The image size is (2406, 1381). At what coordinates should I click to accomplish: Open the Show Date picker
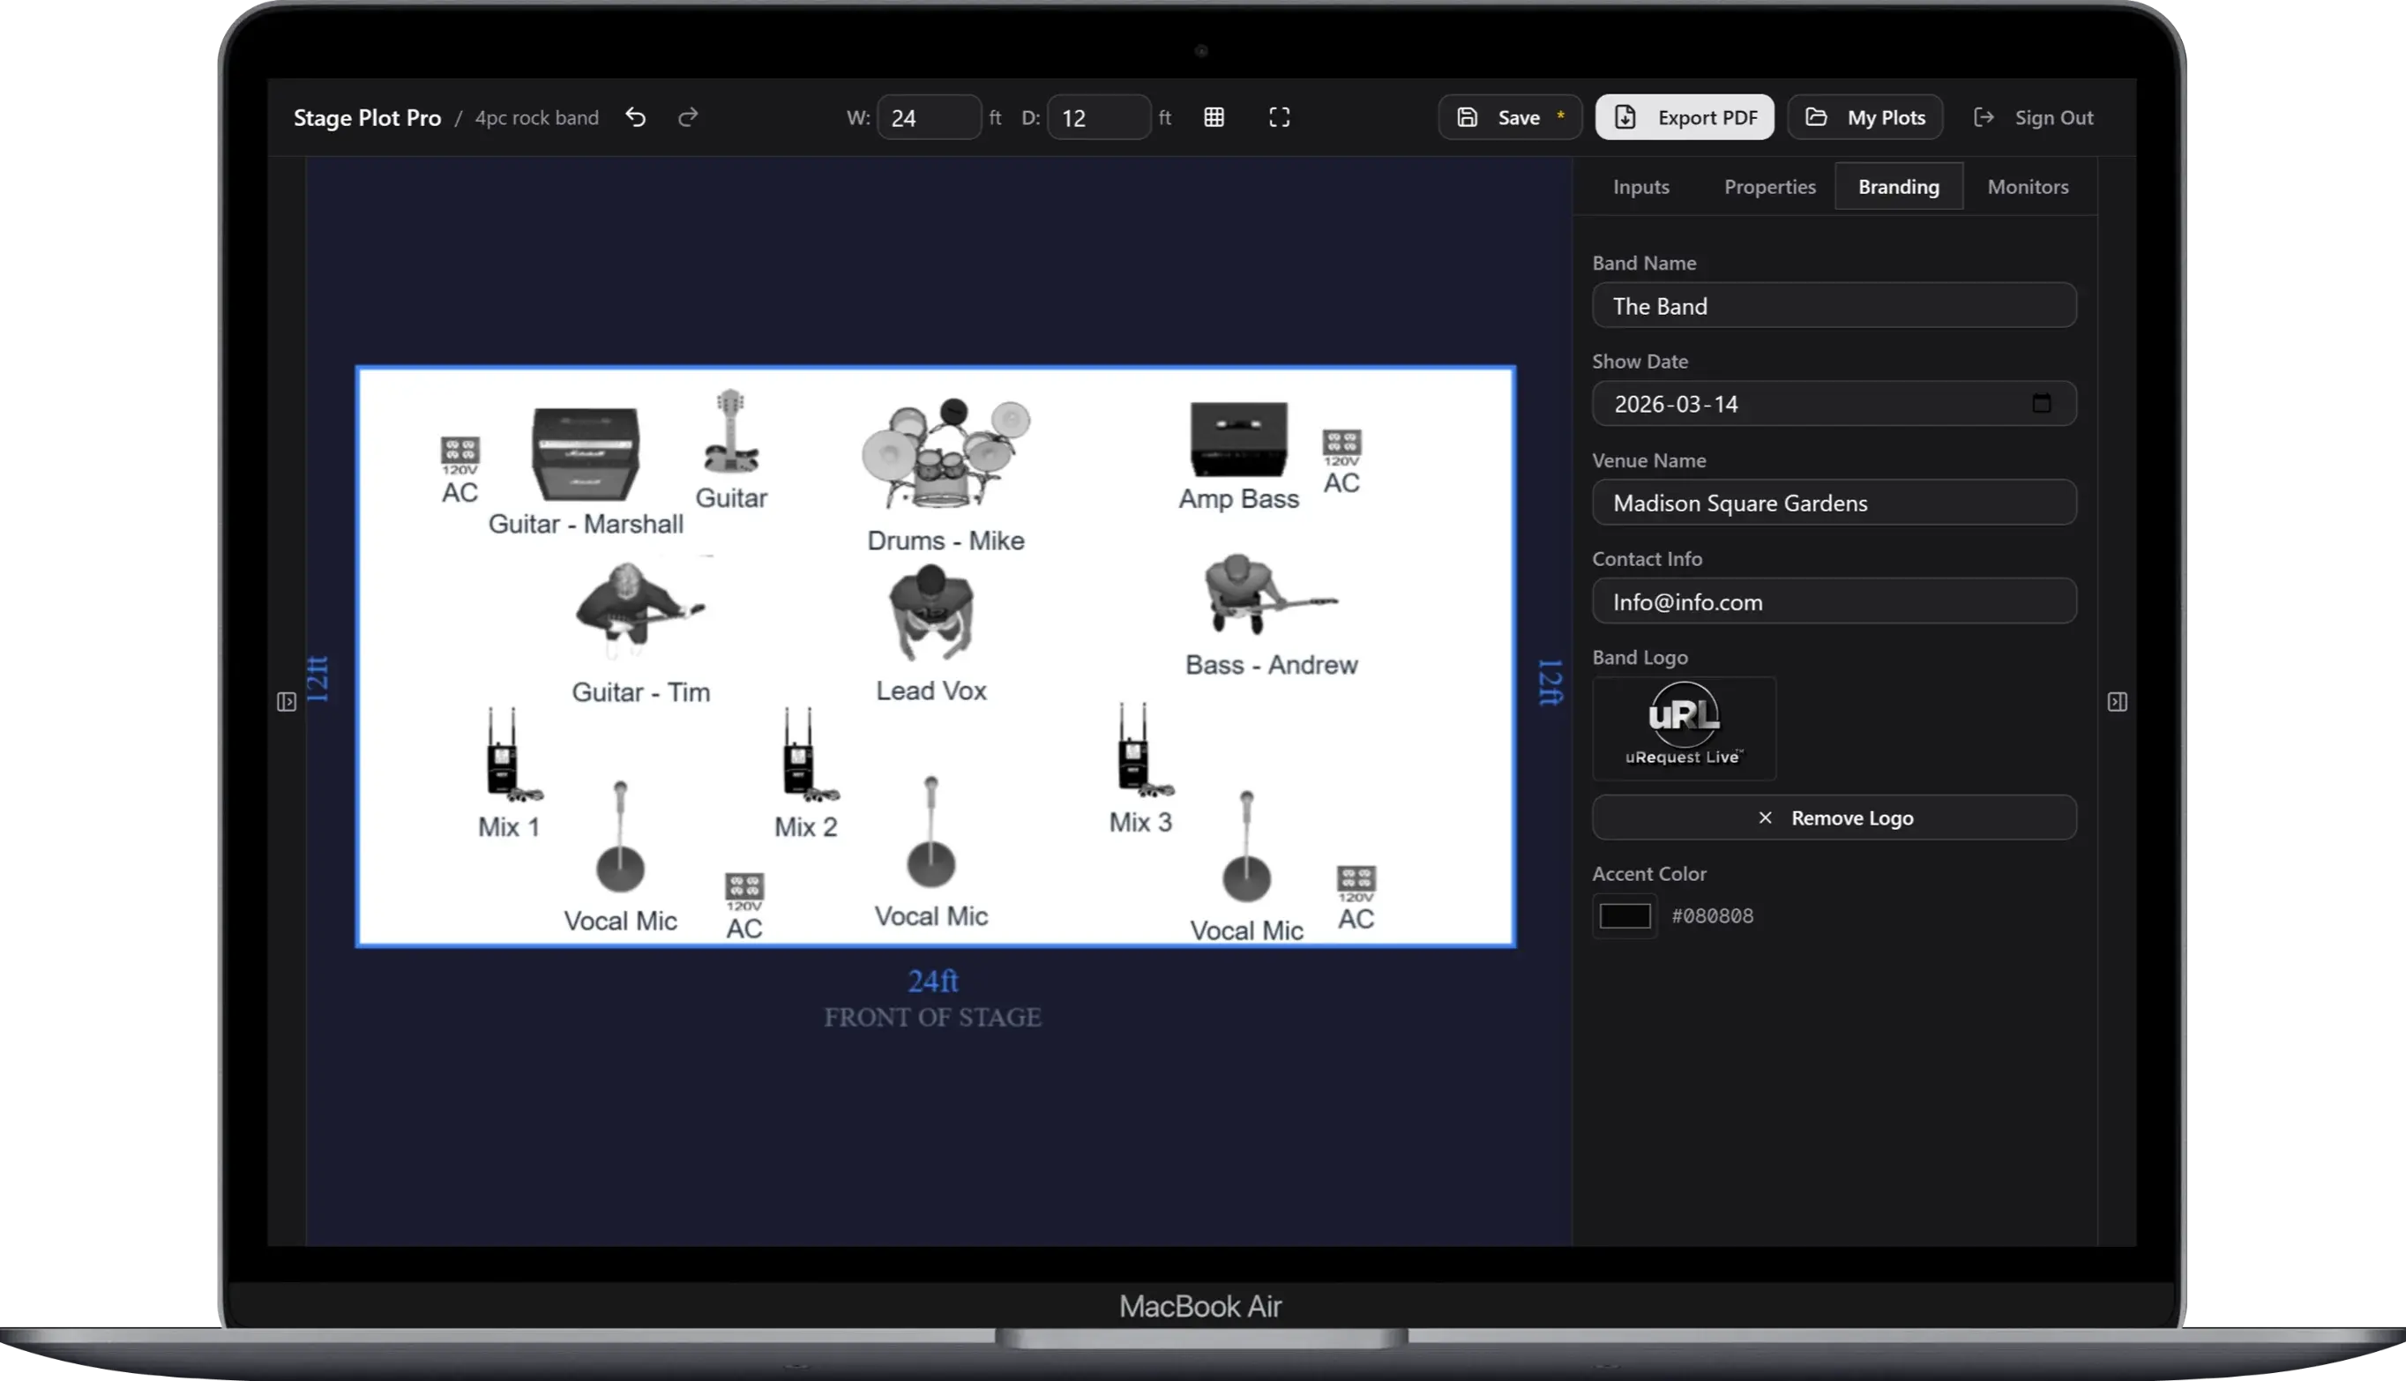(1802, 403)
